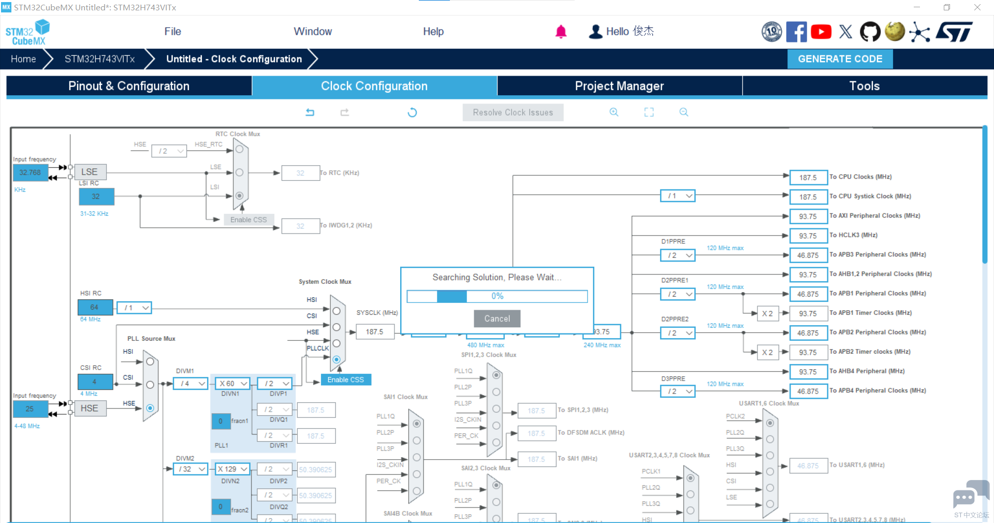Select HSE in PLL Source Mux
Screen dimensions: 994x523
point(150,408)
